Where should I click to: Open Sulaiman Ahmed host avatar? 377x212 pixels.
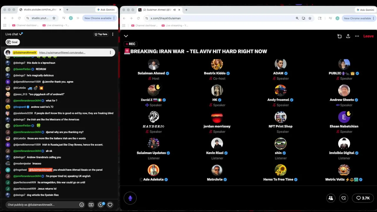(x=153, y=64)
